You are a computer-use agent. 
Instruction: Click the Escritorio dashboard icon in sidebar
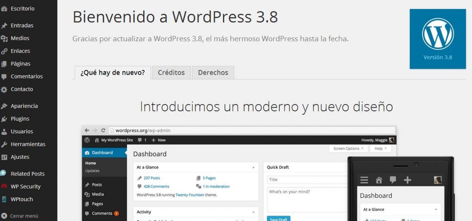[4, 9]
